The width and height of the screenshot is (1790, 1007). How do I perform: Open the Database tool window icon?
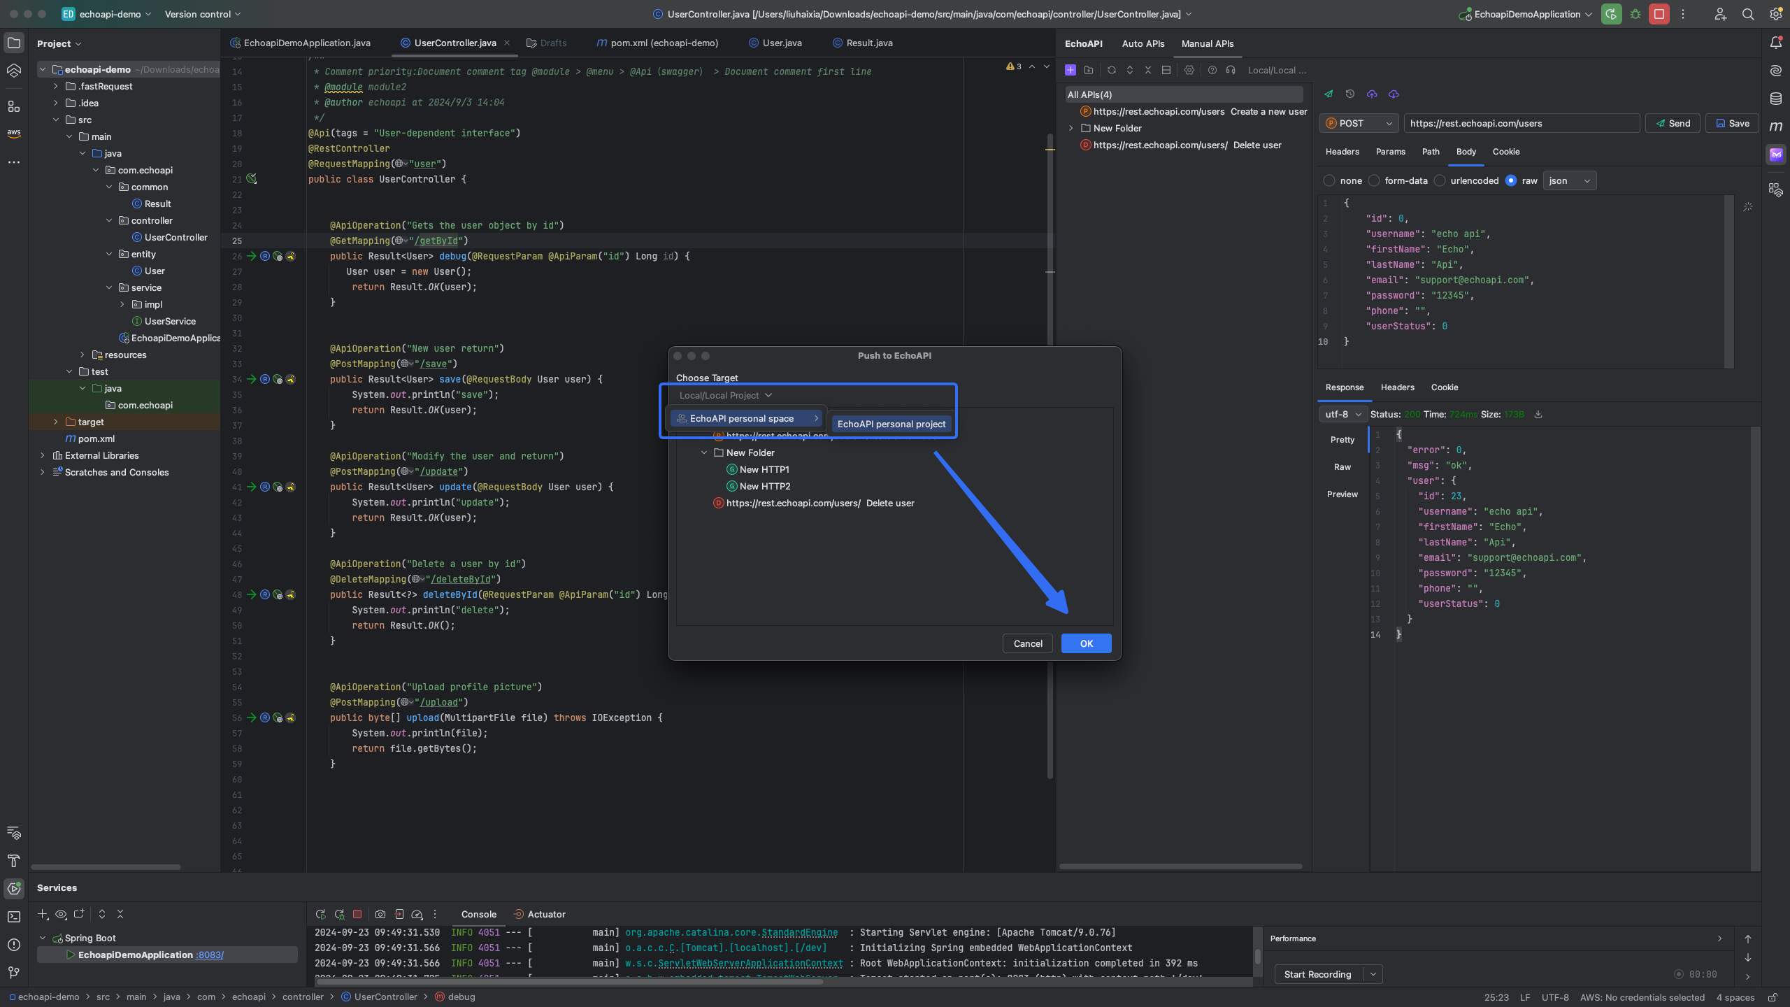1776,99
